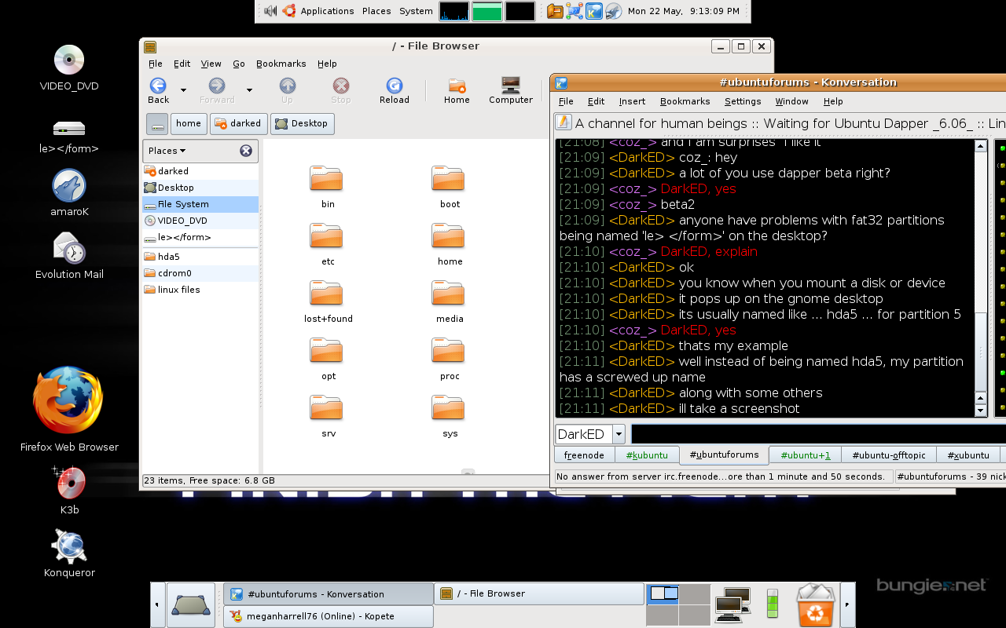
Task: Click the Reload icon in File Browser toolbar
Action: 395,86
